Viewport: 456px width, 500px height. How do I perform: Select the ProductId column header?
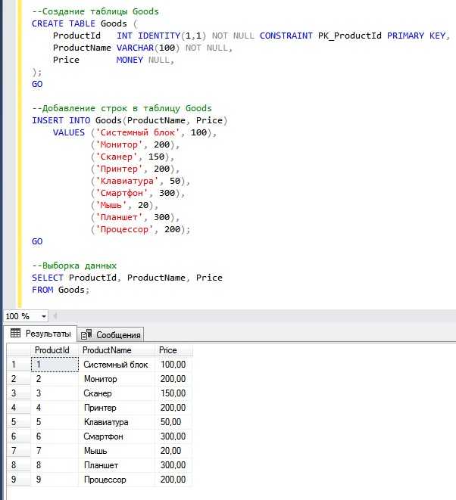tap(53, 350)
